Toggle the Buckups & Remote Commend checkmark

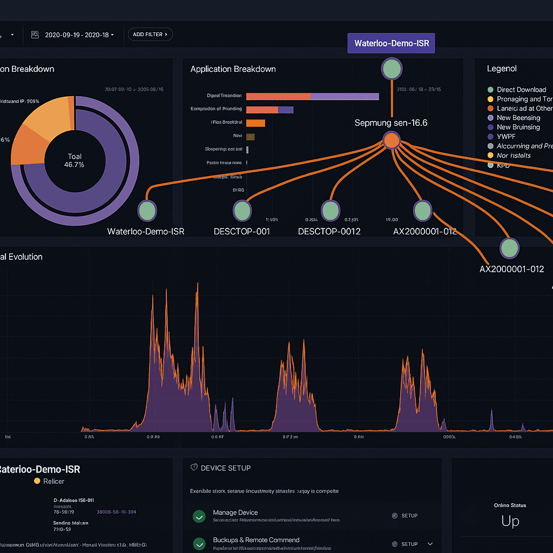[x=199, y=544]
